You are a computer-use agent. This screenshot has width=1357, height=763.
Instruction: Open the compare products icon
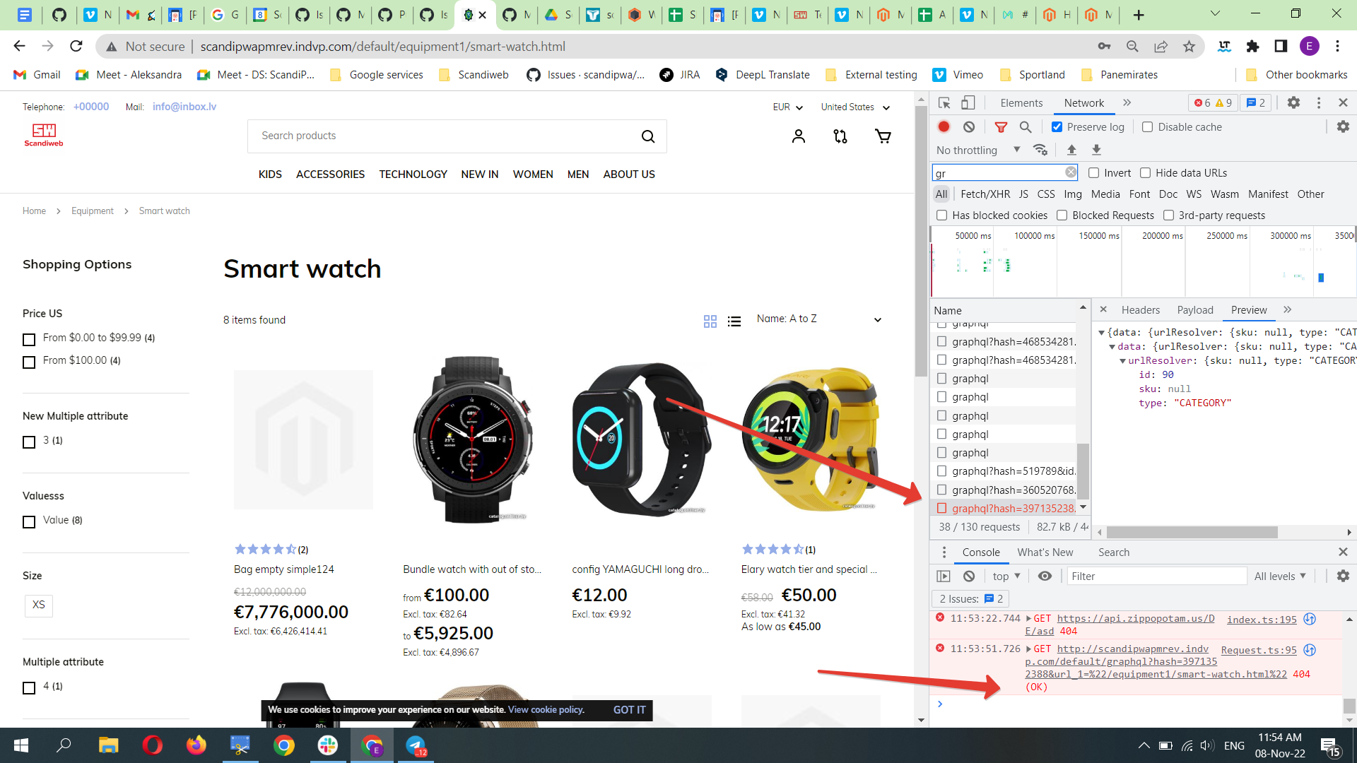[840, 136]
